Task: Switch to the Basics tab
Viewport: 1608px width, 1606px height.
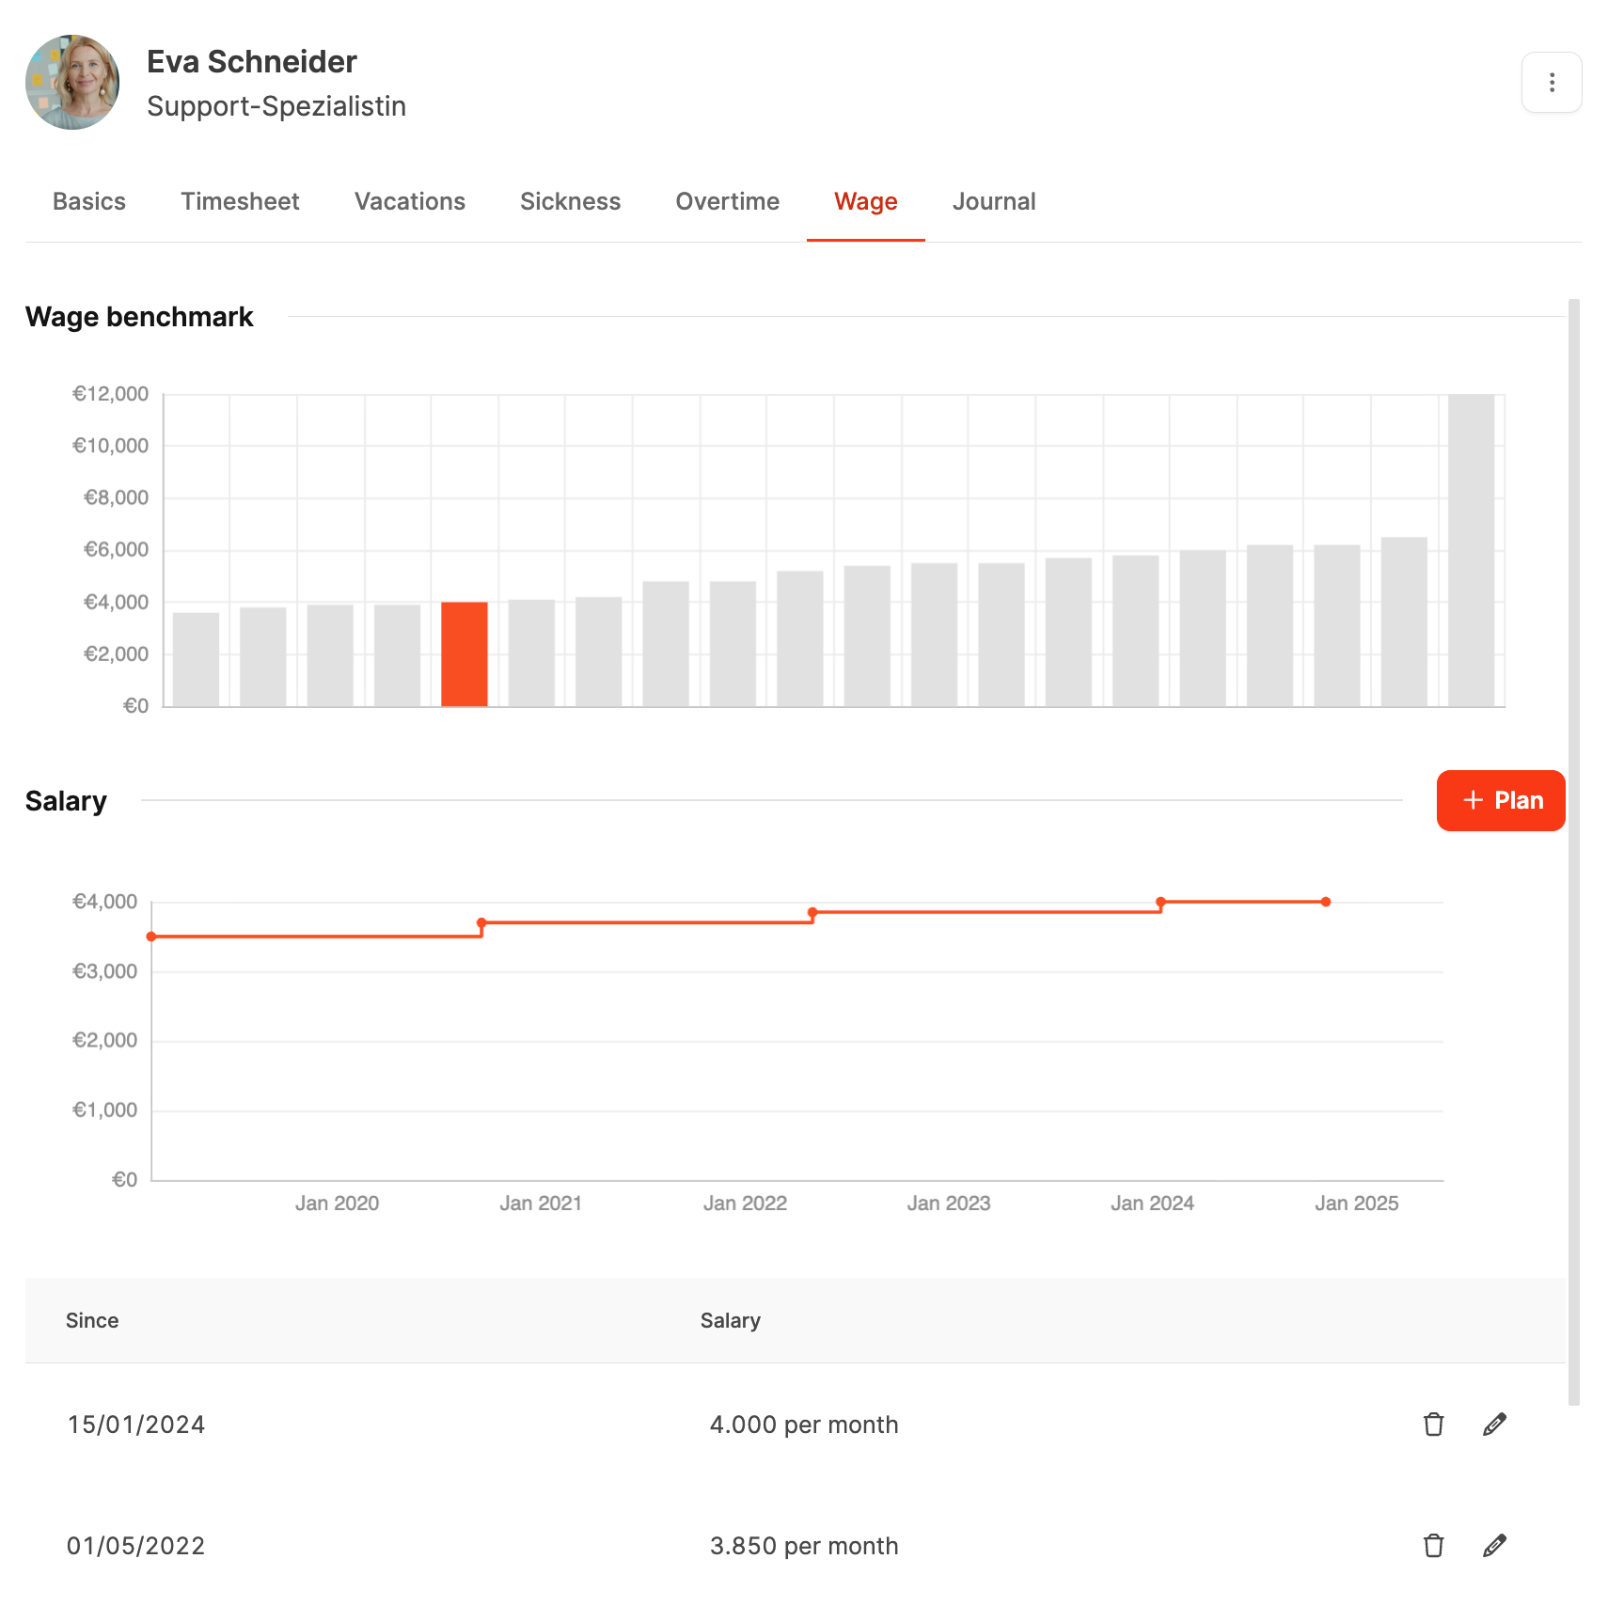Action: point(89,201)
